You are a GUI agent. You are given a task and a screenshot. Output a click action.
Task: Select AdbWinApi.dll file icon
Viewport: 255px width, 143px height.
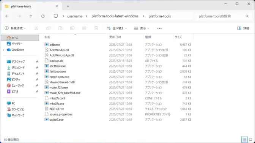(47, 50)
